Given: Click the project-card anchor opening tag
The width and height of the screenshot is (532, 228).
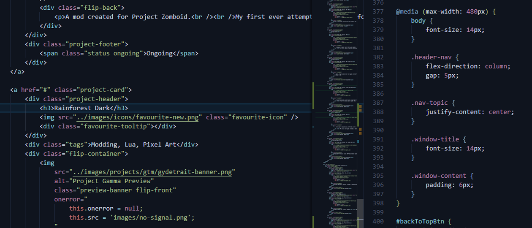Looking at the screenshot, I should click(x=71, y=90).
